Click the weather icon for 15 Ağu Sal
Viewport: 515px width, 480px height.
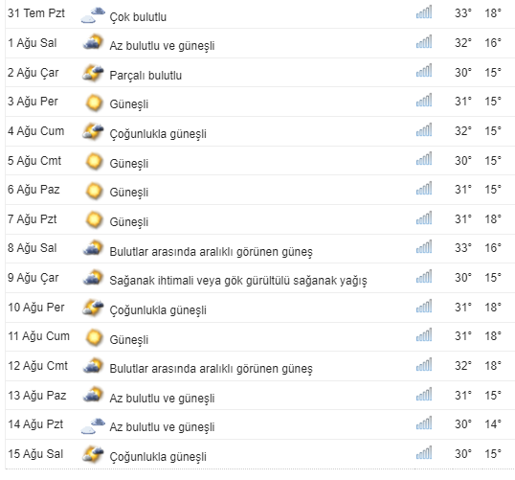[93, 454]
